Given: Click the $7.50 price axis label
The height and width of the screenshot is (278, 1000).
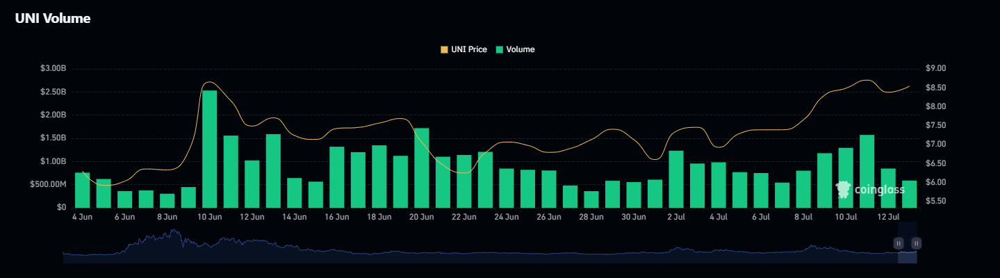Looking at the screenshot, I should click(936, 125).
